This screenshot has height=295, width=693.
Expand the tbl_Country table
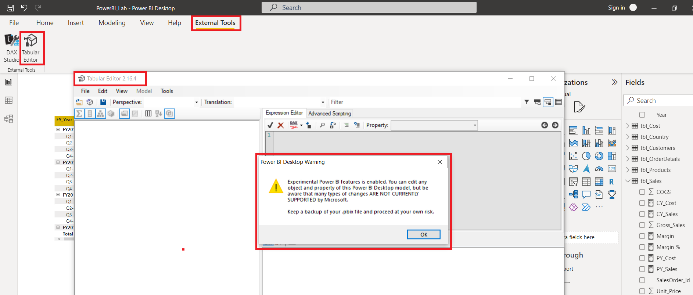[628, 137]
